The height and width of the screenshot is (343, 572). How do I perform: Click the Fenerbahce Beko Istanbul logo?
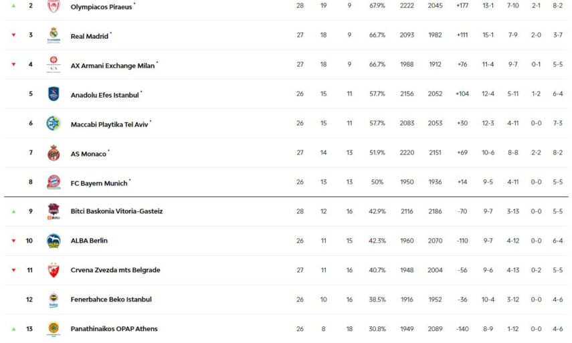pos(54,300)
